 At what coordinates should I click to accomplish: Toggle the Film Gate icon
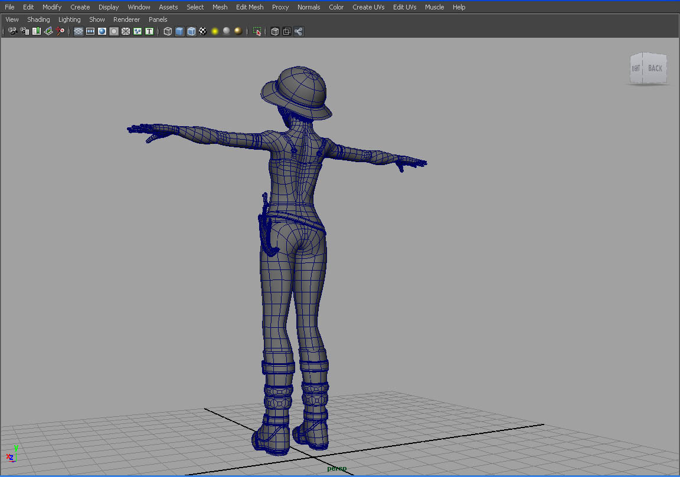pyautogui.click(x=90, y=31)
